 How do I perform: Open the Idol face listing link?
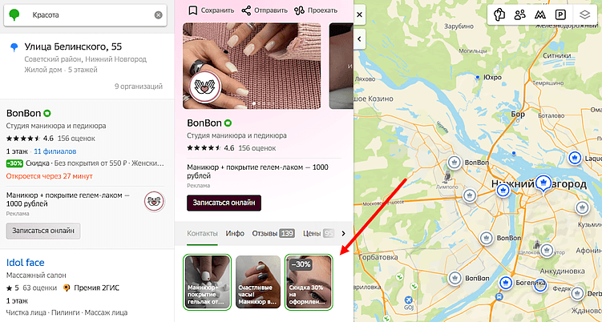pos(26,263)
